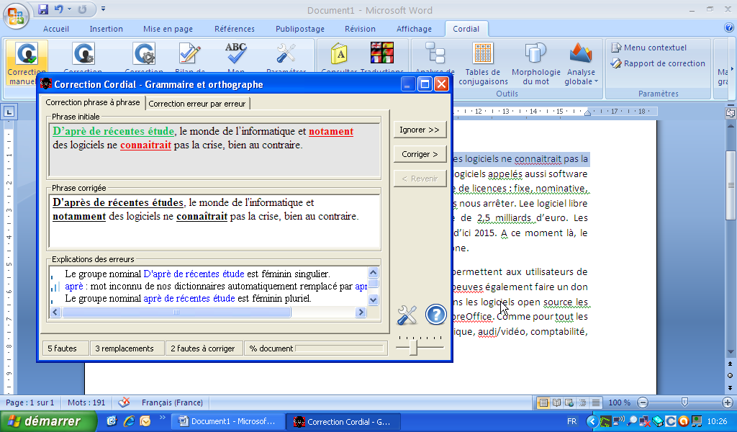This screenshot has width=737, height=432.
Task: Click the 5 fautes status cell
Action: pyautogui.click(x=65, y=348)
